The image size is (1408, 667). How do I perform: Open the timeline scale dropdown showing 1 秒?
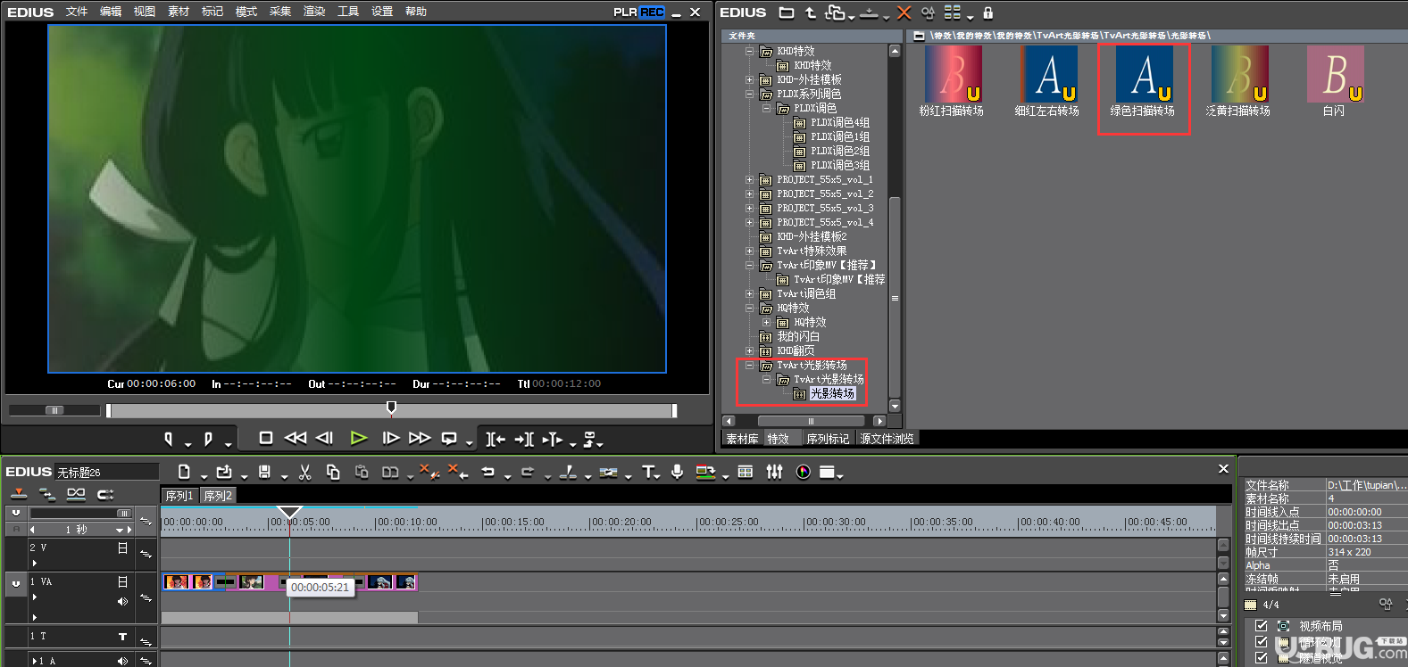[119, 530]
